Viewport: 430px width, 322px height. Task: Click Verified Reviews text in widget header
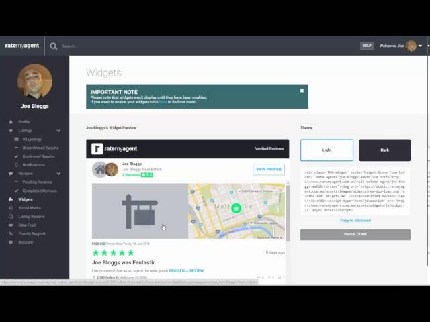point(269,149)
